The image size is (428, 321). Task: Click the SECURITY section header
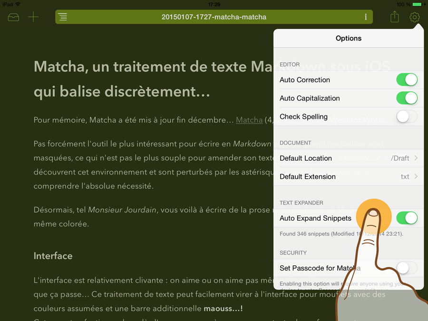point(293,253)
